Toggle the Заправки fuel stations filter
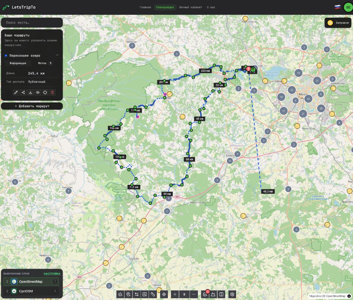Screen dimensions: 353x300 (x=338, y=23)
